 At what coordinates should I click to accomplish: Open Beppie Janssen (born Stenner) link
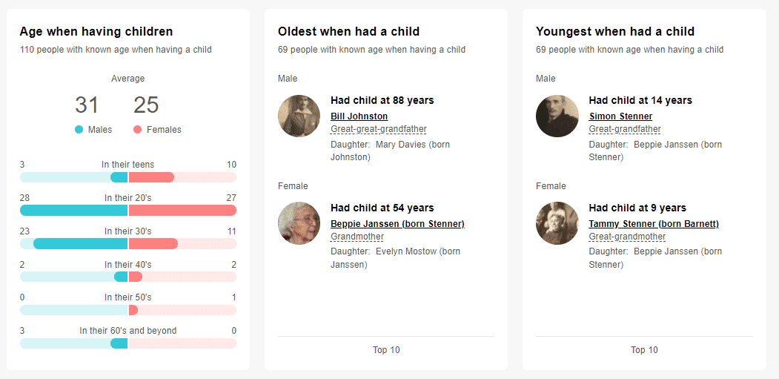coord(397,224)
